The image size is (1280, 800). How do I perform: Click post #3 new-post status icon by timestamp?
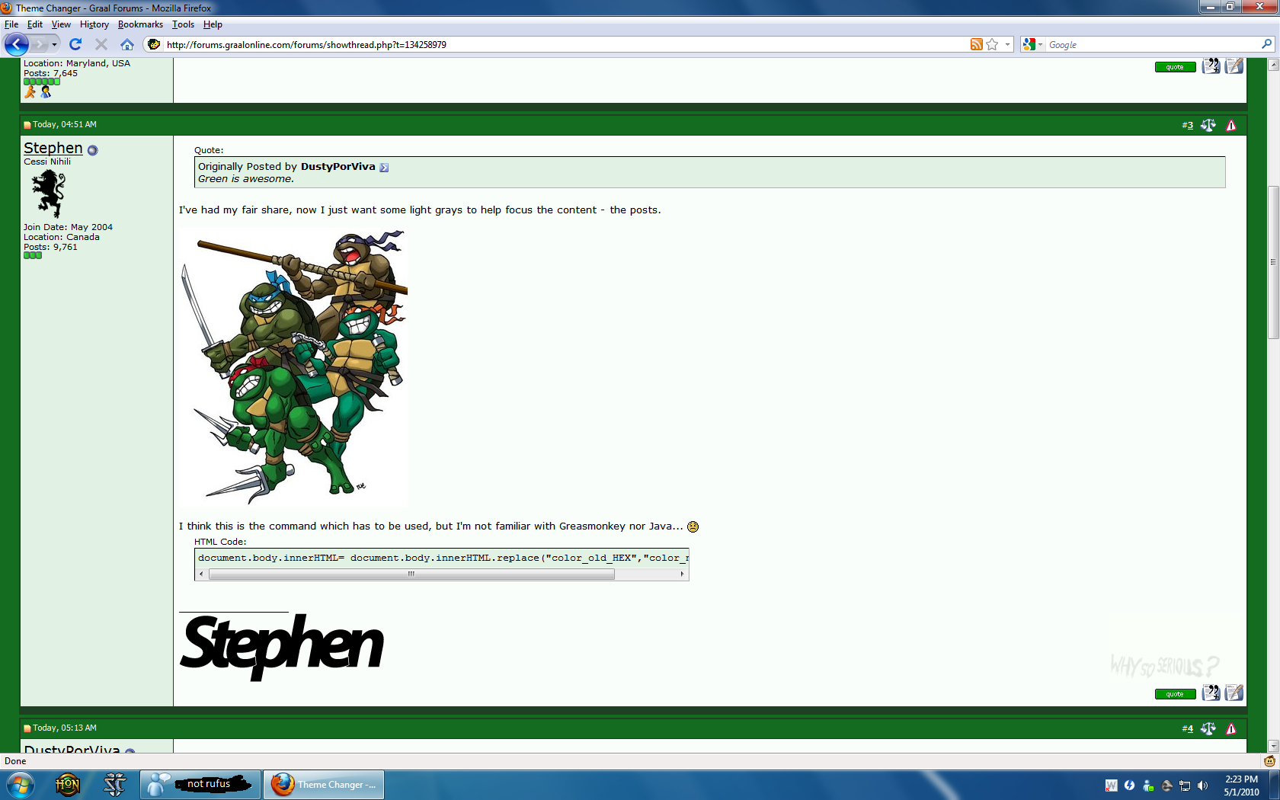[x=27, y=125]
